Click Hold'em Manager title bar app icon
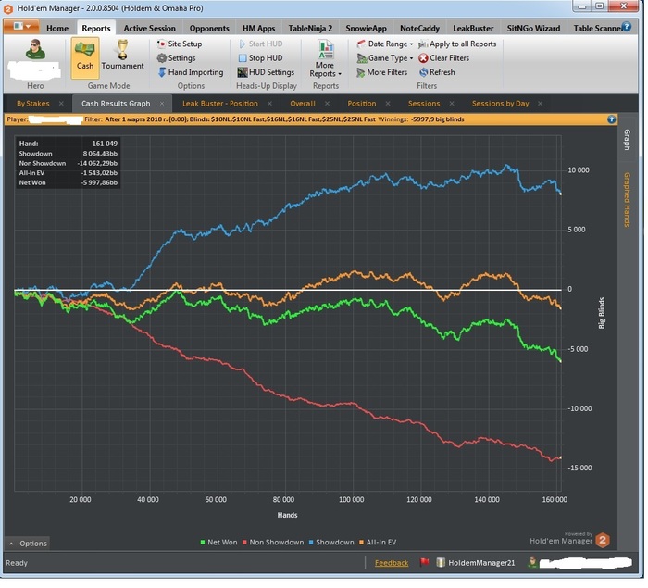The width and height of the screenshot is (648, 588). [8, 8]
